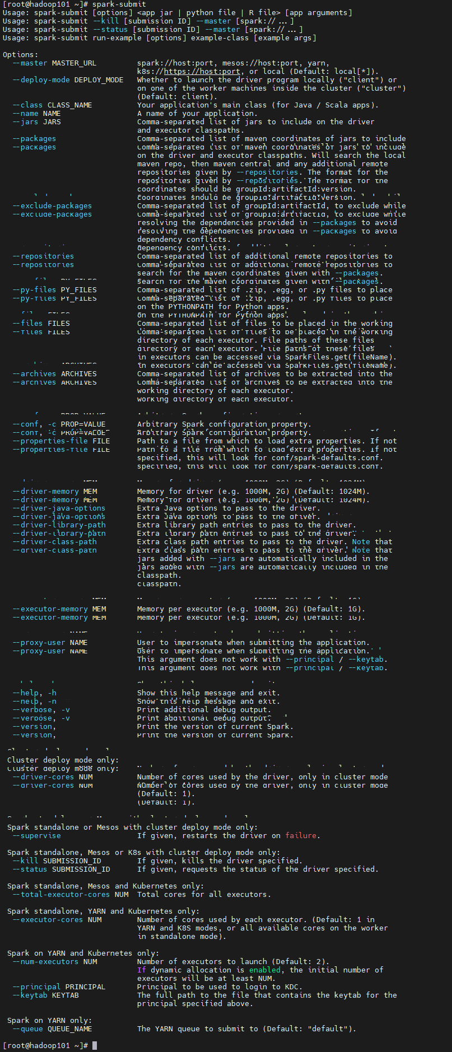The width and height of the screenshot is (452, 1052).
Task: Click the --supervise option text
Action: point(36,836)
